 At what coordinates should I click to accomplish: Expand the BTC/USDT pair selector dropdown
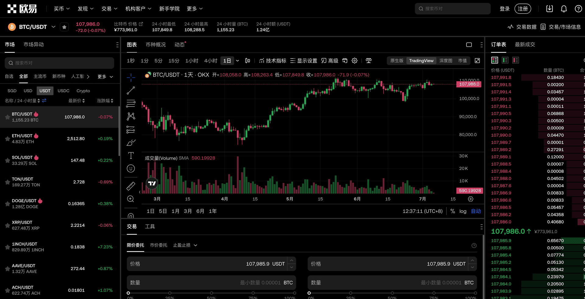pyautogui.click(x=54, y=27)
